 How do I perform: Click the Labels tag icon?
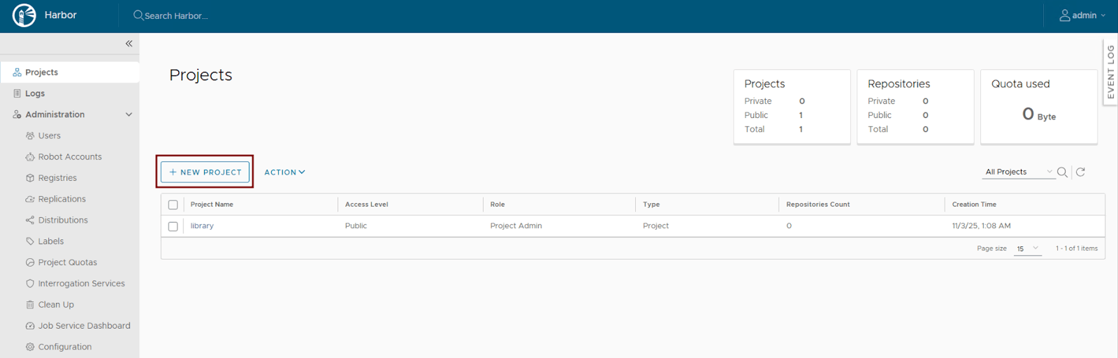(30, 241)
